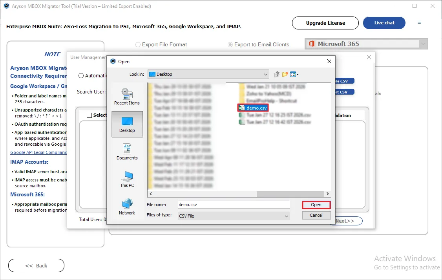Select Desktop in places sidebar
The height and width of the screenshot is (280, 442).
[127, 124]
